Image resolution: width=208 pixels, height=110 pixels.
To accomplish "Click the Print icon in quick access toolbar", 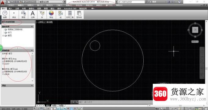I will [23, 2].
